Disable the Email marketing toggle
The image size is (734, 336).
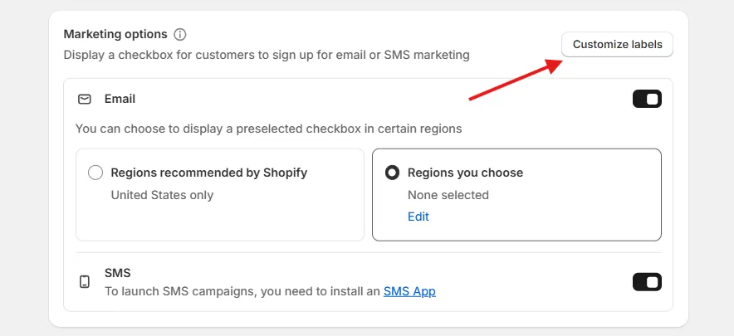click(647, 99)
